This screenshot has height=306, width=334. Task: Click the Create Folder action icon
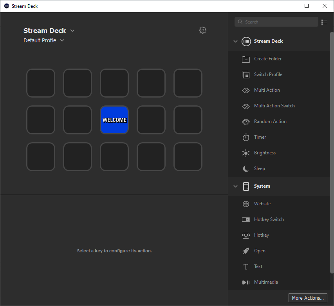[246, 59]
